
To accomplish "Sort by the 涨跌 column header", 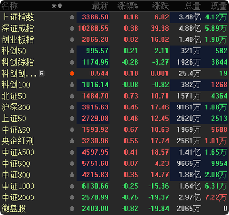I will tap(161, 6).
